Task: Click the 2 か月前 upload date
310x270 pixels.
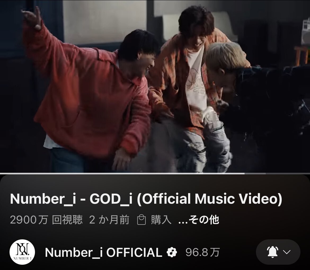Action: [109, 220]
